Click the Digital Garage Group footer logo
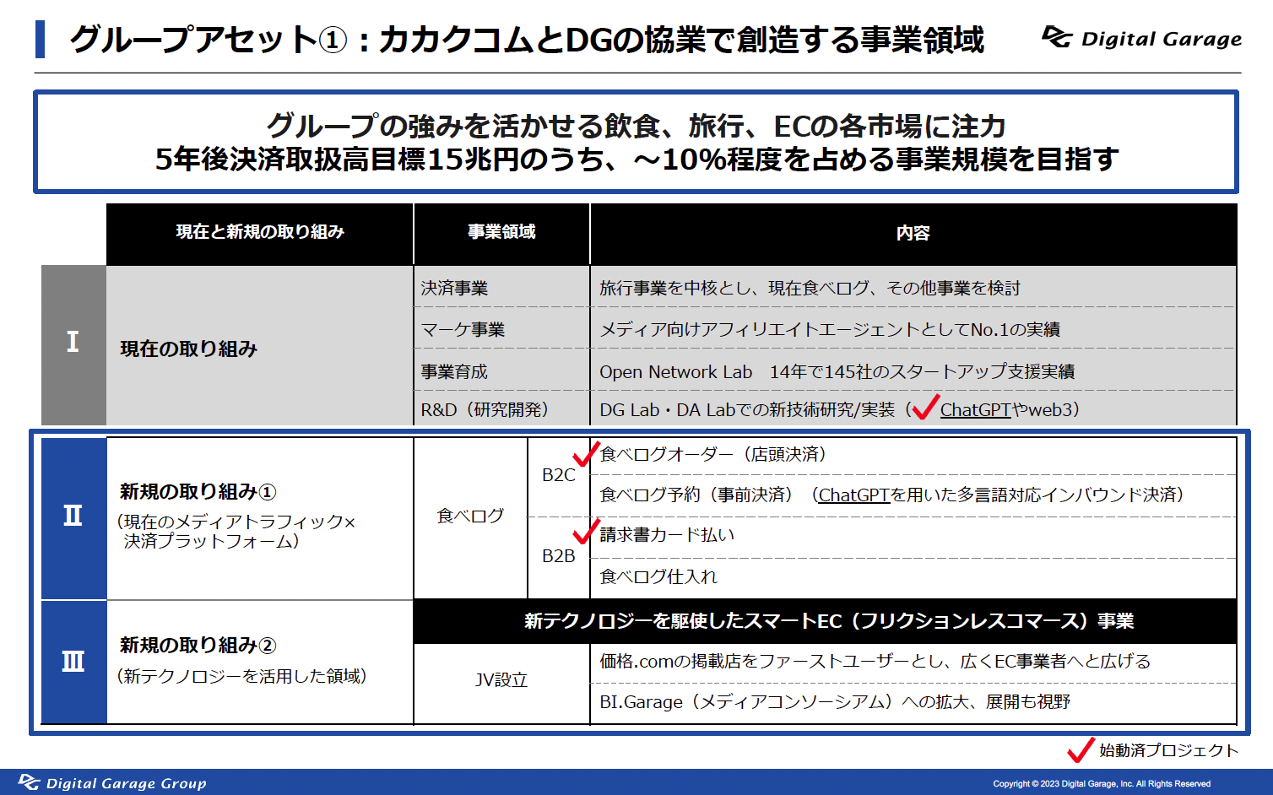The height and width of the screenshot is (795, 1273). 112,782
